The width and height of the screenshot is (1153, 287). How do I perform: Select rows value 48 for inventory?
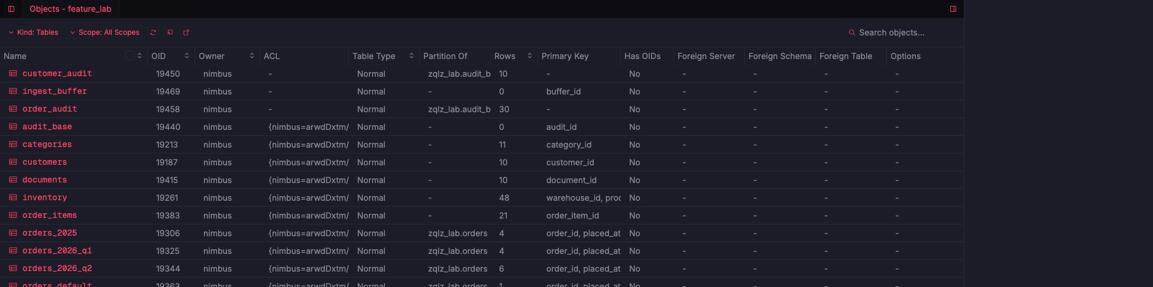pyautogui.click(x=504, y=198)
